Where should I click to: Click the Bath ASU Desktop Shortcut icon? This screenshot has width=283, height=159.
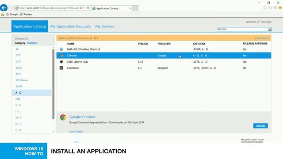click(61, 49)
